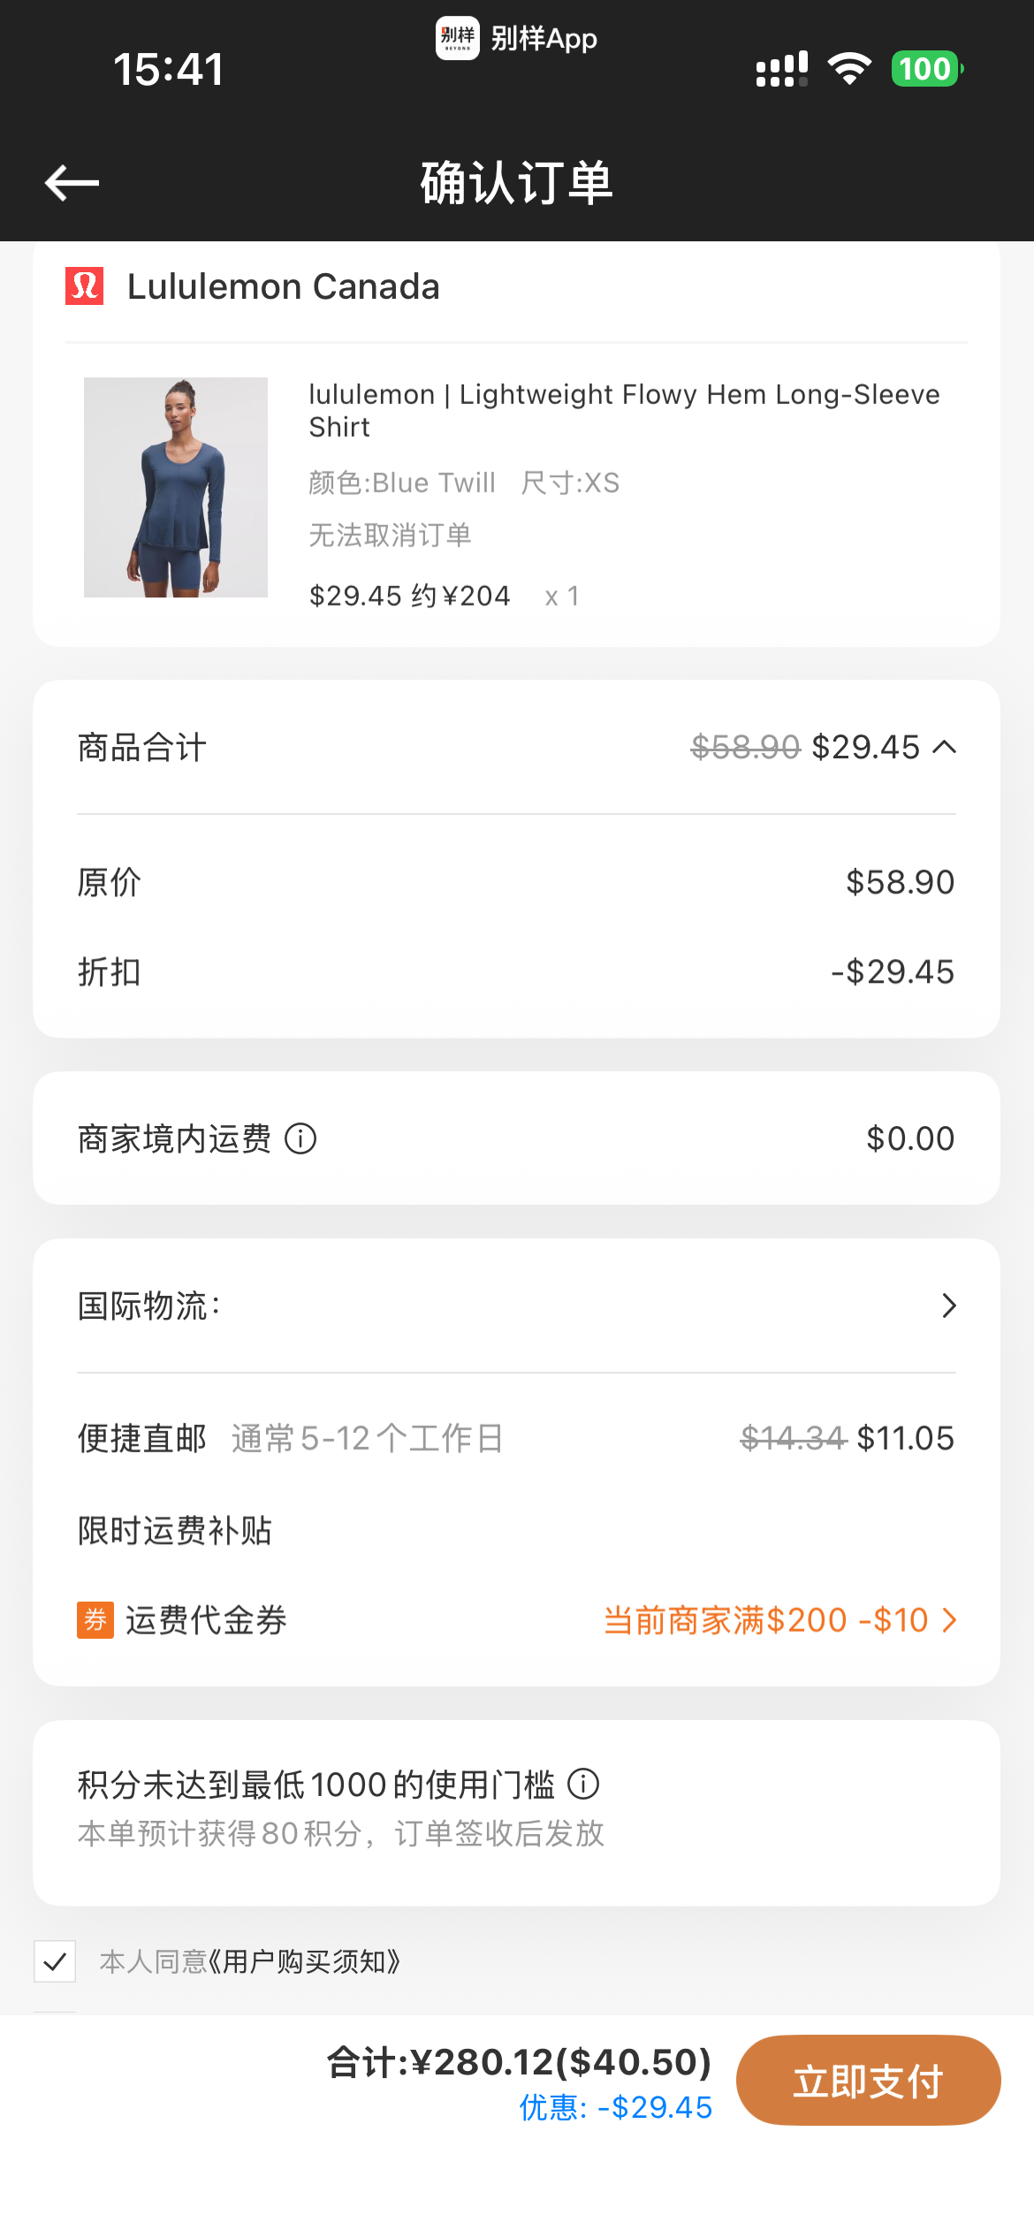Tap the back arrow in header
The image size is (1034, 2238).
click(72, 183)
